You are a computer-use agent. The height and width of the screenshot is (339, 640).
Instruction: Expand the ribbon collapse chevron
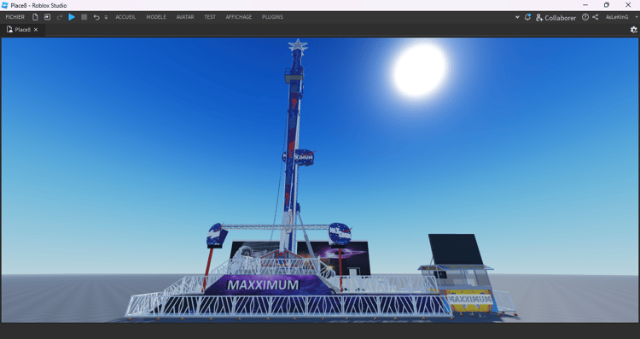(x=517, y=17)
